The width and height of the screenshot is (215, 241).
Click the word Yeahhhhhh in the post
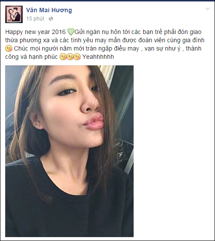pyautogui.click(x=98, y=57)
